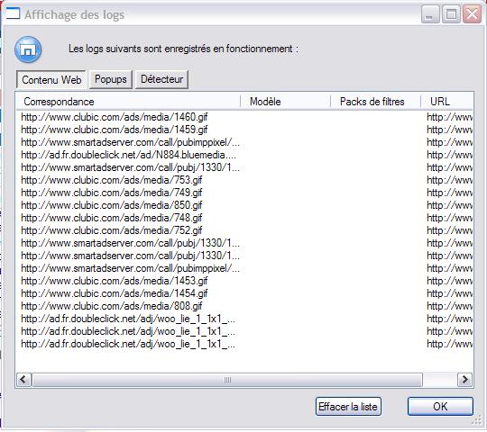This screenshot has height=432, width=487.
Task: Select the clubic 1454.gif log entry
Action: [x=115, y=293]
